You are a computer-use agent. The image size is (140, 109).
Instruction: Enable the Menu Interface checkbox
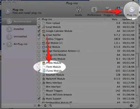(x=39, y=83)
